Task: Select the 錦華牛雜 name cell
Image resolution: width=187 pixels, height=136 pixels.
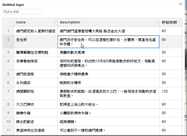Action: [36, 113]
